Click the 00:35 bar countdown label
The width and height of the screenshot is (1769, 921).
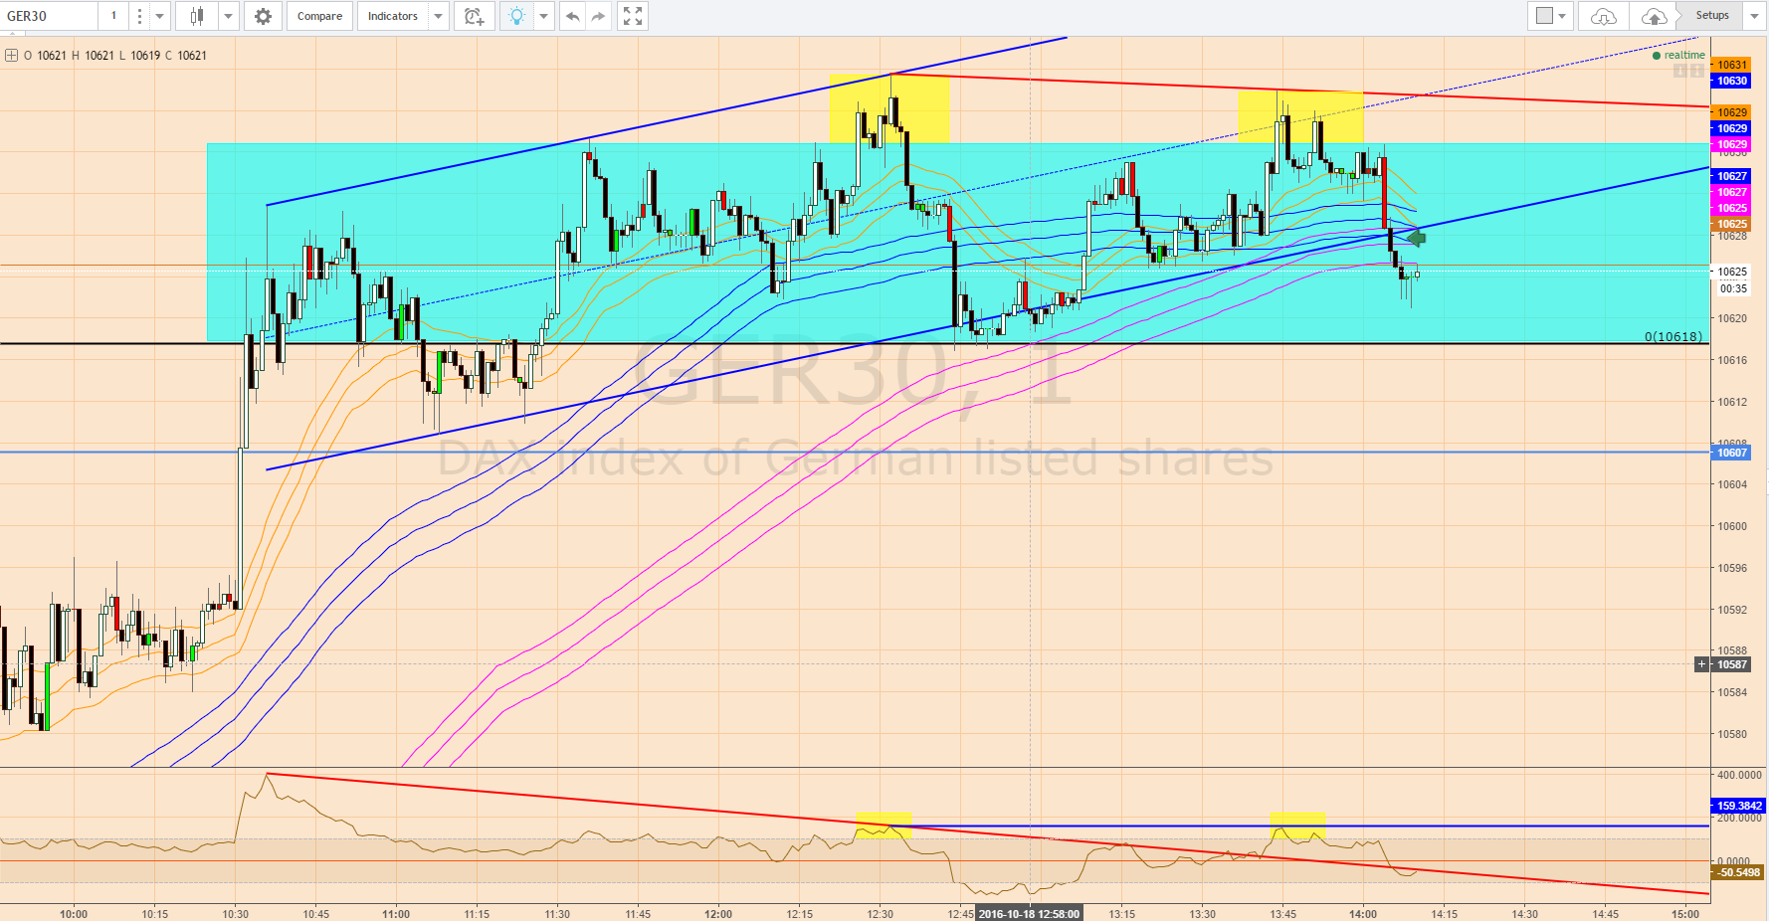tap(1733, 288)
